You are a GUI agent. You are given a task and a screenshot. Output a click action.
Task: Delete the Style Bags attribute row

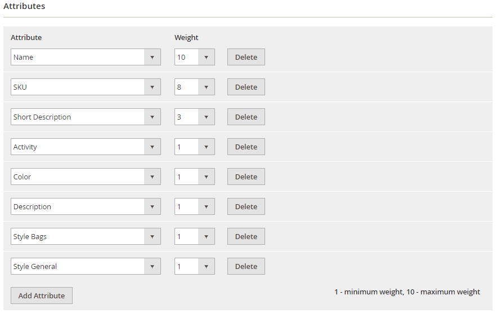click(246, 236)
